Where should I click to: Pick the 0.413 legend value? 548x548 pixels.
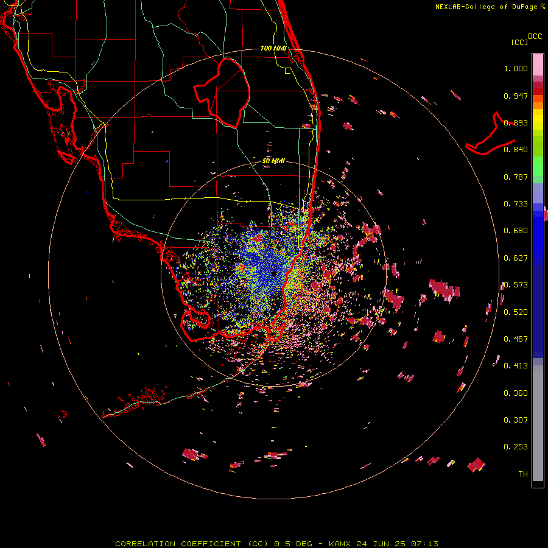(516, 366)
